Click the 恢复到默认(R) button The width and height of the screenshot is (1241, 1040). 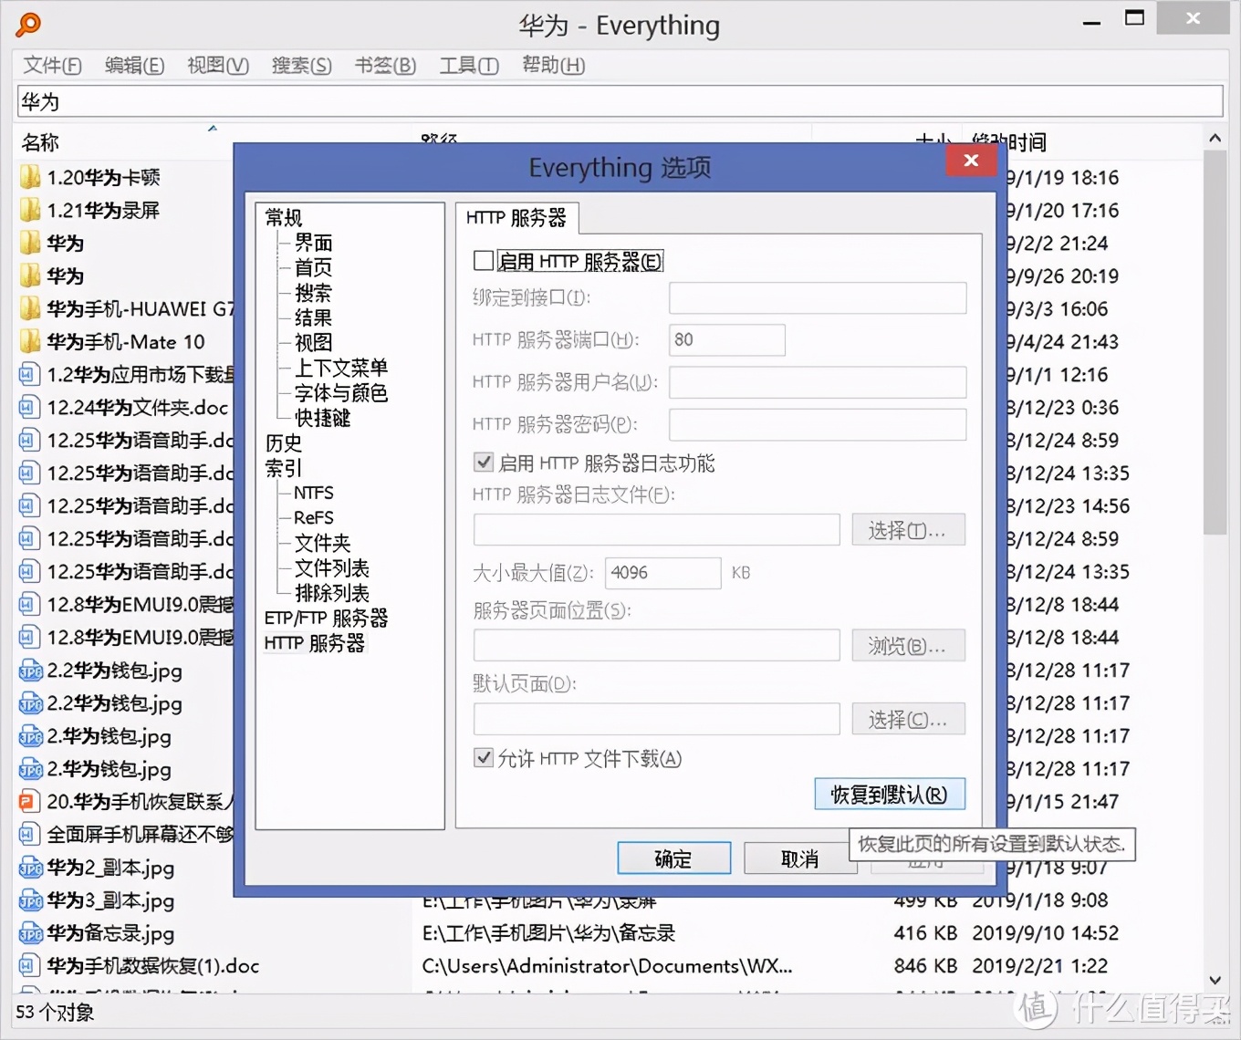tap(890, 794)
